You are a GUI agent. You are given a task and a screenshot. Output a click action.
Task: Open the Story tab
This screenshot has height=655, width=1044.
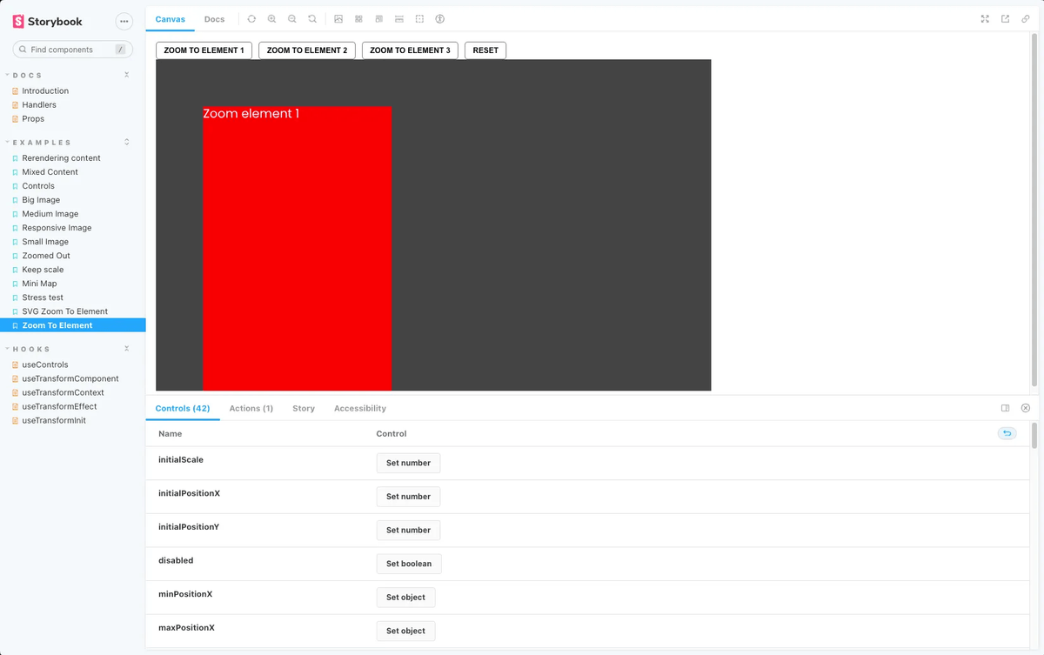point(304,408)
